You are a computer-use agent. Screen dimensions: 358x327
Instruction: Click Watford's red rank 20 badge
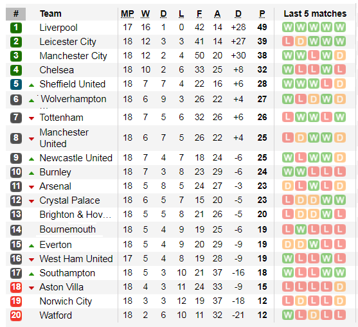click(x=16, y=315)
